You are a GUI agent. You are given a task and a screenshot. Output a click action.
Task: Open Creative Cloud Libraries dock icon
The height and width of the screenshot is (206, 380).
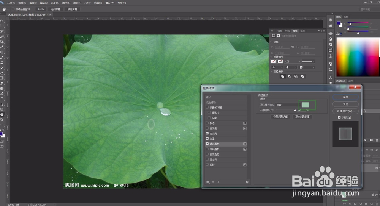(x=331, y=34)
